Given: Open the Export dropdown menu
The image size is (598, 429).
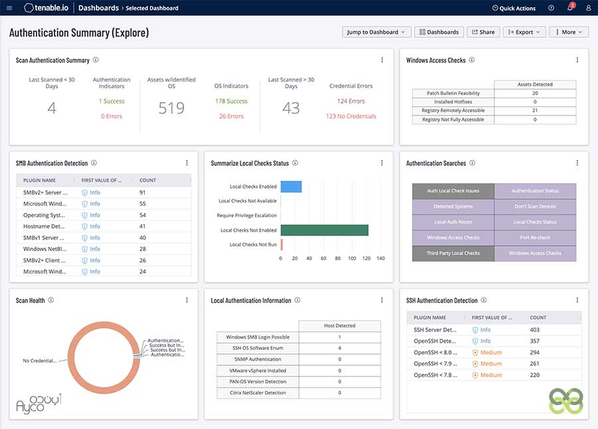Looking at the screenshot, I should 524,32.
